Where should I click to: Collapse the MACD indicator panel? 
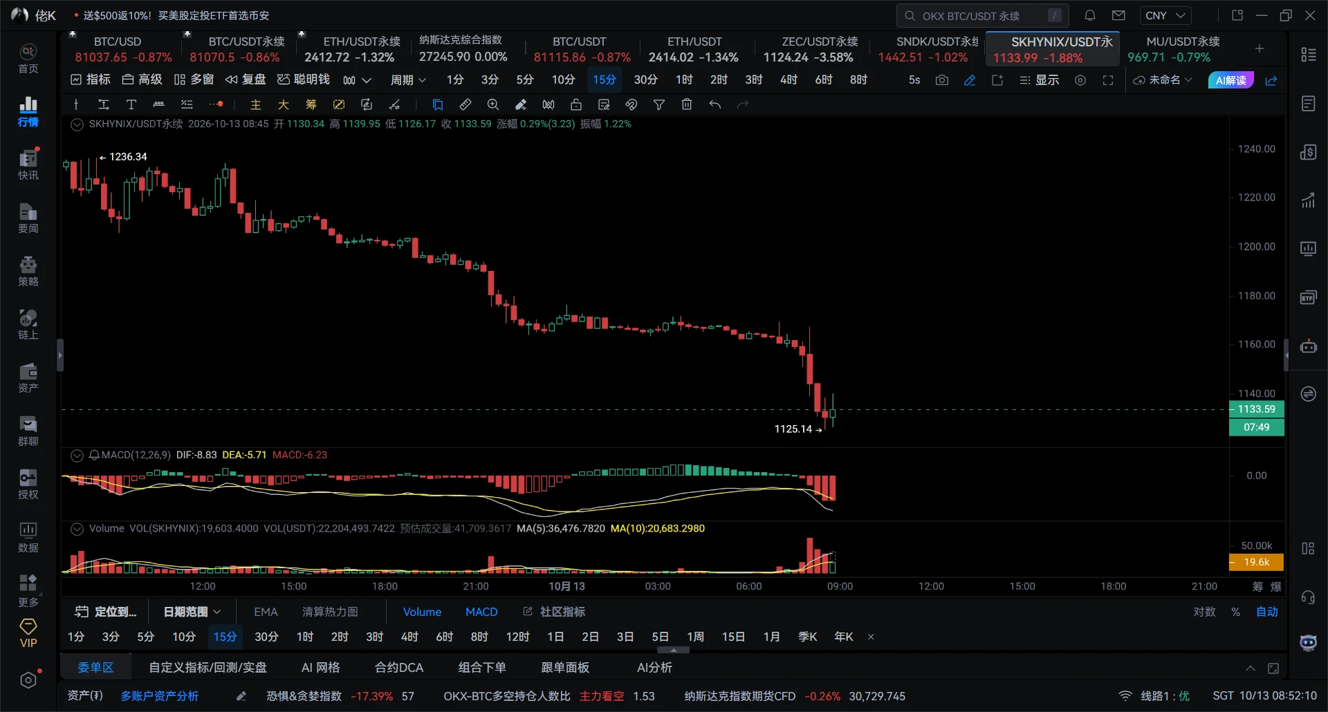coord(77,455)
